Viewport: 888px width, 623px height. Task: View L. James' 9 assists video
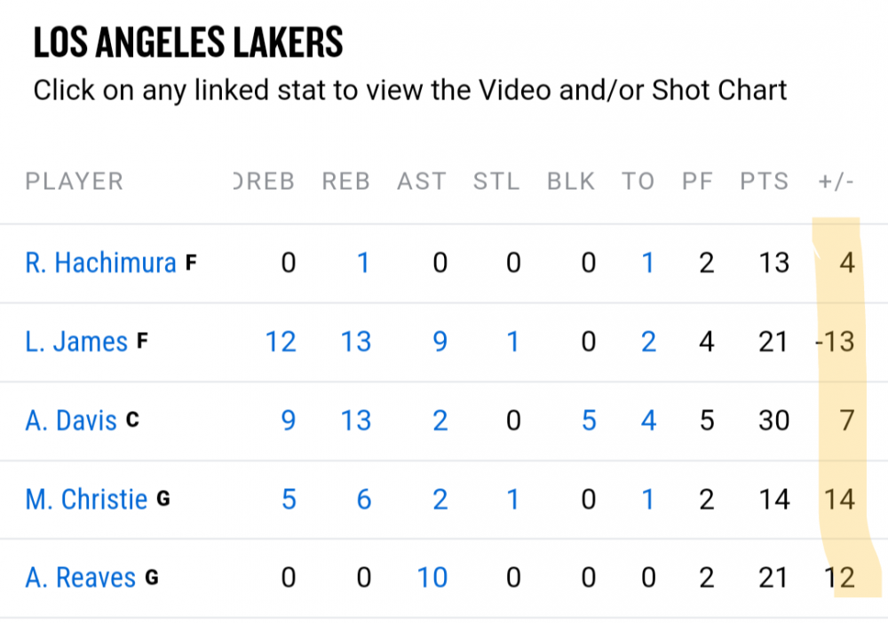click(440, 342)
